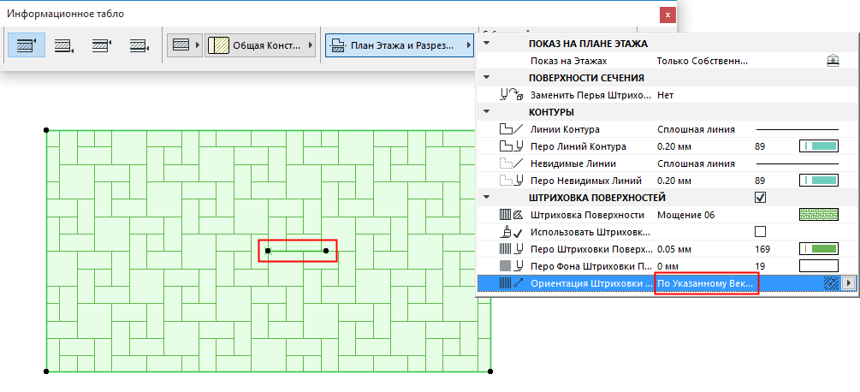
Task: Open the slab structure type dropdown
Action: point(185,45)
